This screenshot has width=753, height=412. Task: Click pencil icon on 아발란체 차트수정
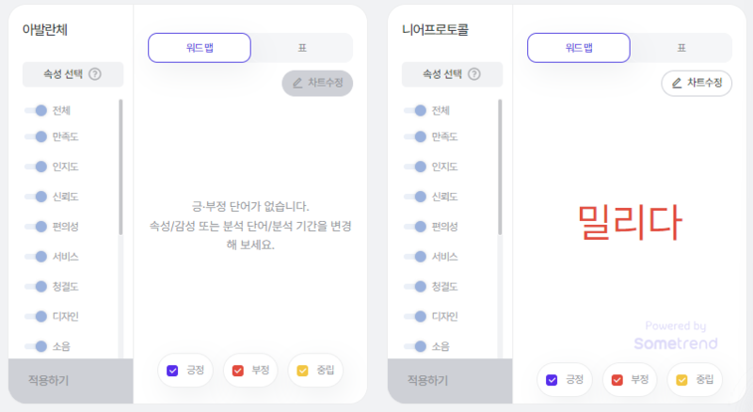click(x=297, y=83)
